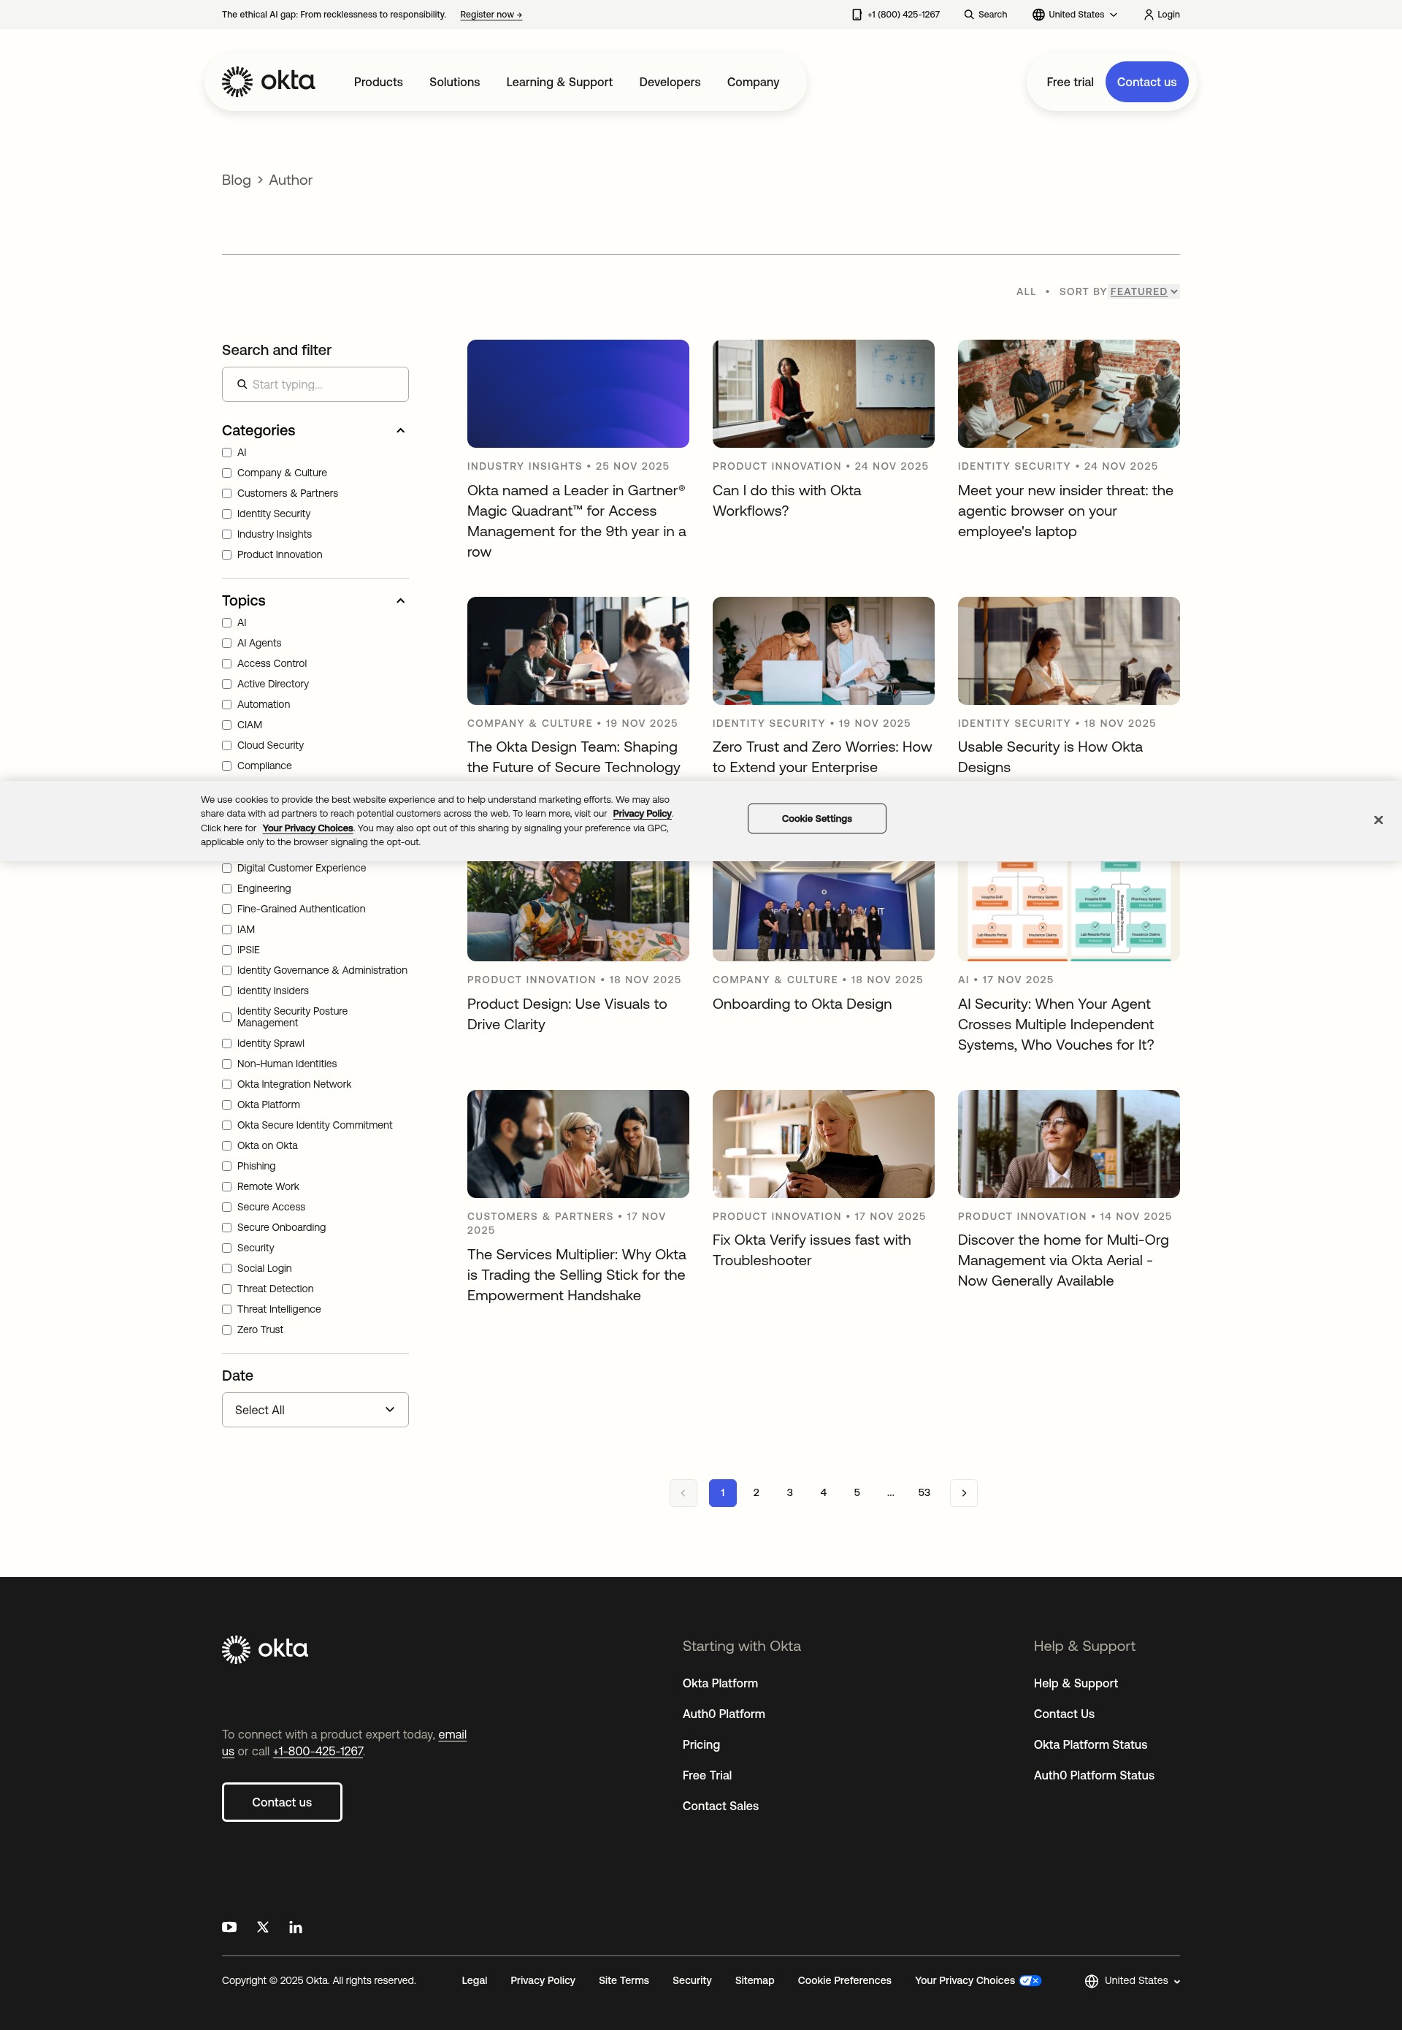Tick the AI Agents topic checkbox
This screenshot has height=2030, width=1402.
coord(226,644)
